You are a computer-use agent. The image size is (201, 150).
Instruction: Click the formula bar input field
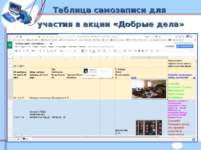tap(105, 54)
